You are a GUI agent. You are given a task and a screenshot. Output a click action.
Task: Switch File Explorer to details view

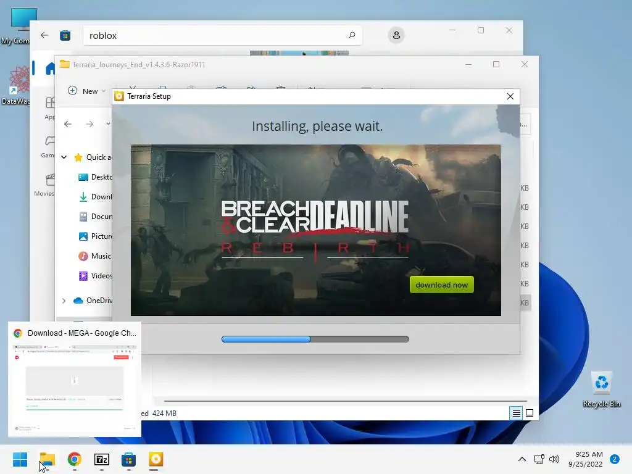(516, 413)
